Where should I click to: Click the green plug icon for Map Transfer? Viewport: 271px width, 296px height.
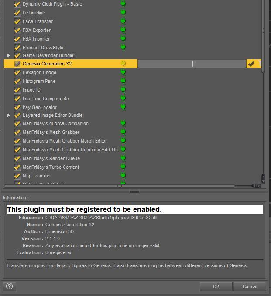point(123,175)
